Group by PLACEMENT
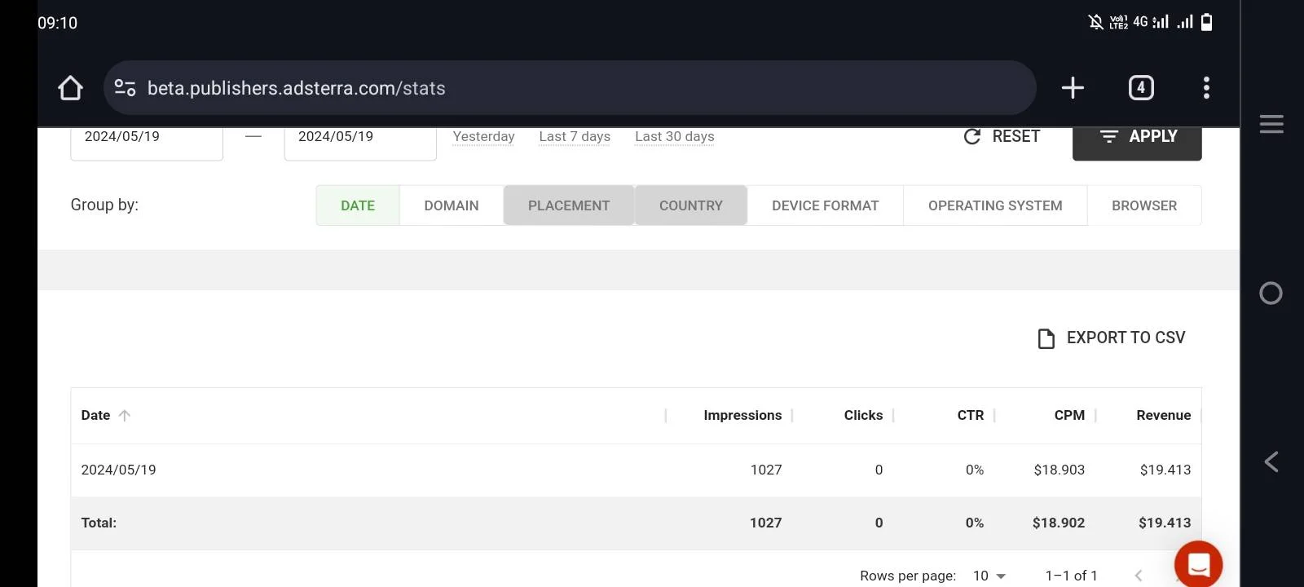Viewport: 1304px width, 587px height. point(569,205)
